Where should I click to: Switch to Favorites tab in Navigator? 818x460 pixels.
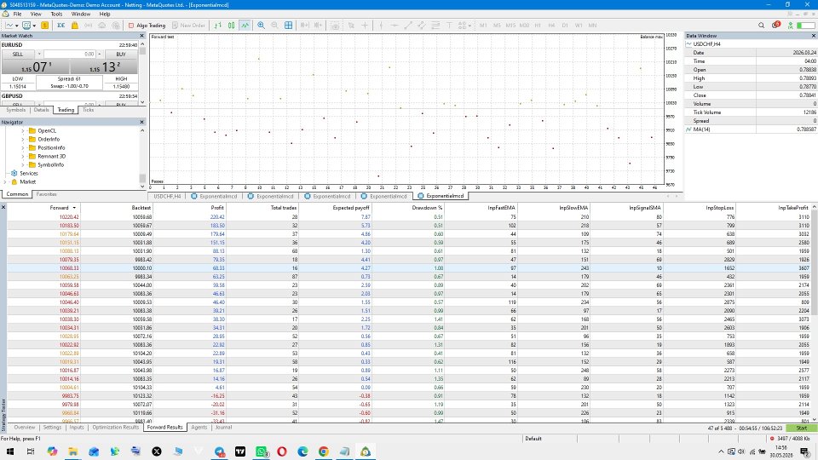[46, 194]
